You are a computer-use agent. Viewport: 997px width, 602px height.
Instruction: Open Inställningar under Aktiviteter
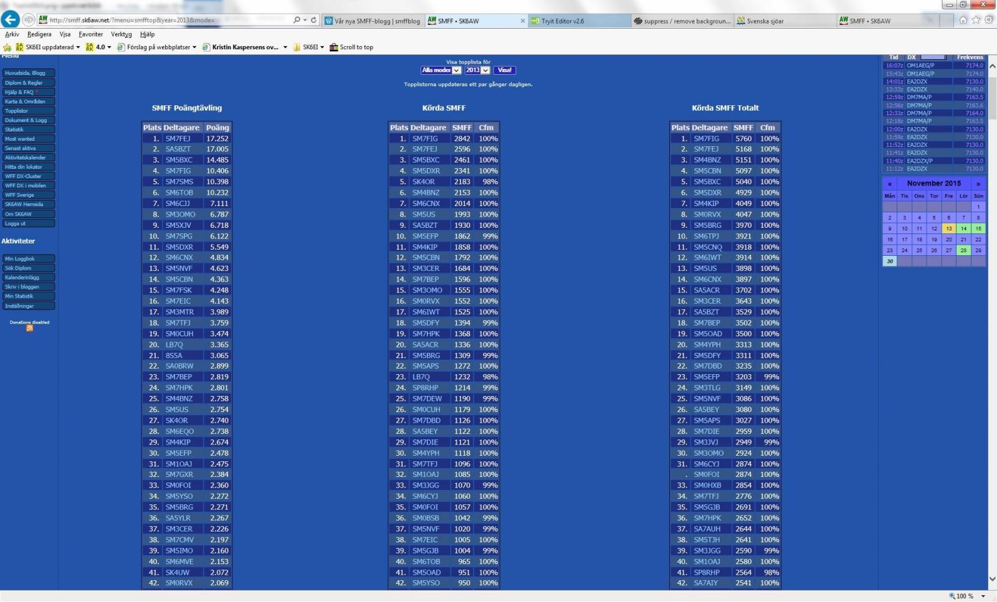coord(29,306)
